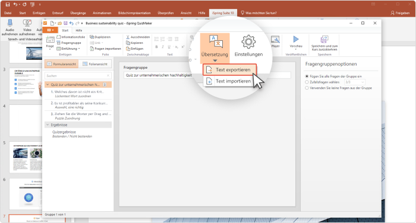Toggle underline text formatting
Viewport: 416px width, 223px height.
point(169,47)
